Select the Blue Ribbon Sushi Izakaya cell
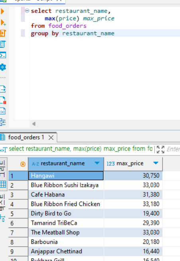The height and width of the screenshot is (261, 180). pyautogui.click(x=66, y=185)
